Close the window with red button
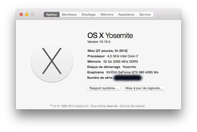Image resolution: width=197 pixels, height=132 pixels. tap(21, 14)
